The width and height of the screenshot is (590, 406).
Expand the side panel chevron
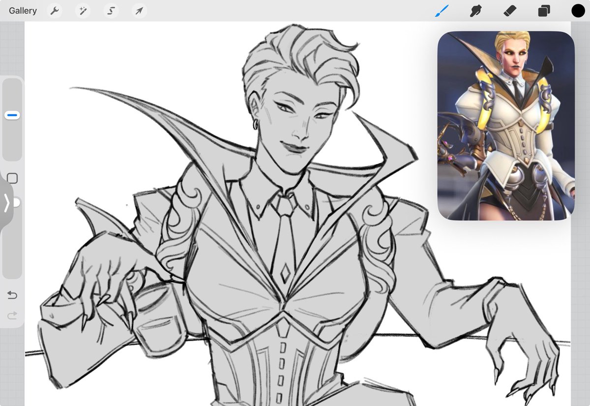click(x=6, y=203)
